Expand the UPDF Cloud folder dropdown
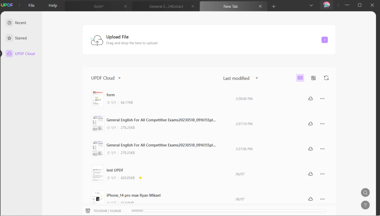Viewport: 380px width, 216px height. pos(119,78)
